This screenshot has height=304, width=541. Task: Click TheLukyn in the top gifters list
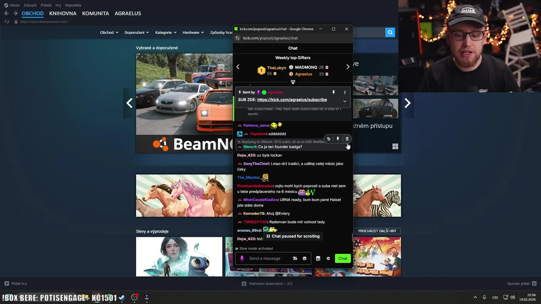(276, 68)
